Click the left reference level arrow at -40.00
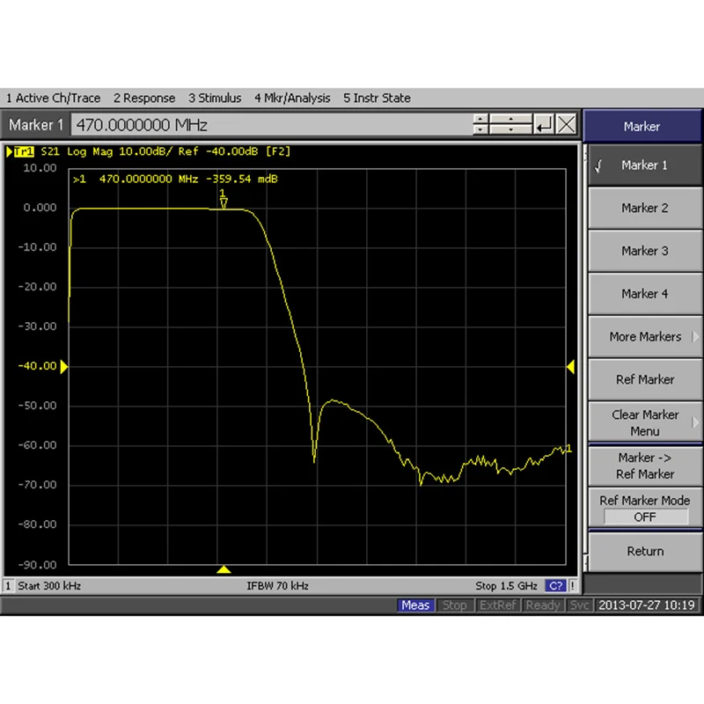 (x=64, y=367)
